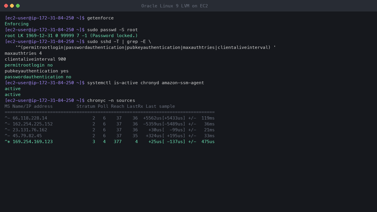Image resolution: width=377 pixels, height=212 pixels.
Task: Click the '-5359us' offset value
Action: click(x=153, y=124)
